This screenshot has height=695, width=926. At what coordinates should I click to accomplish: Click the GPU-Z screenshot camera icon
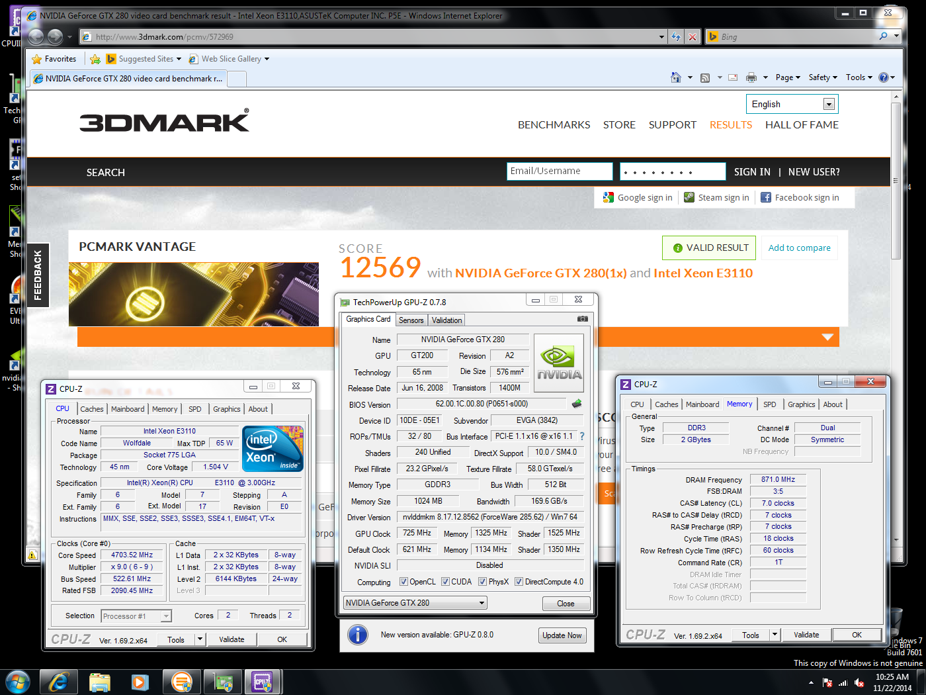pyautogui.click(x=582, y=319)
